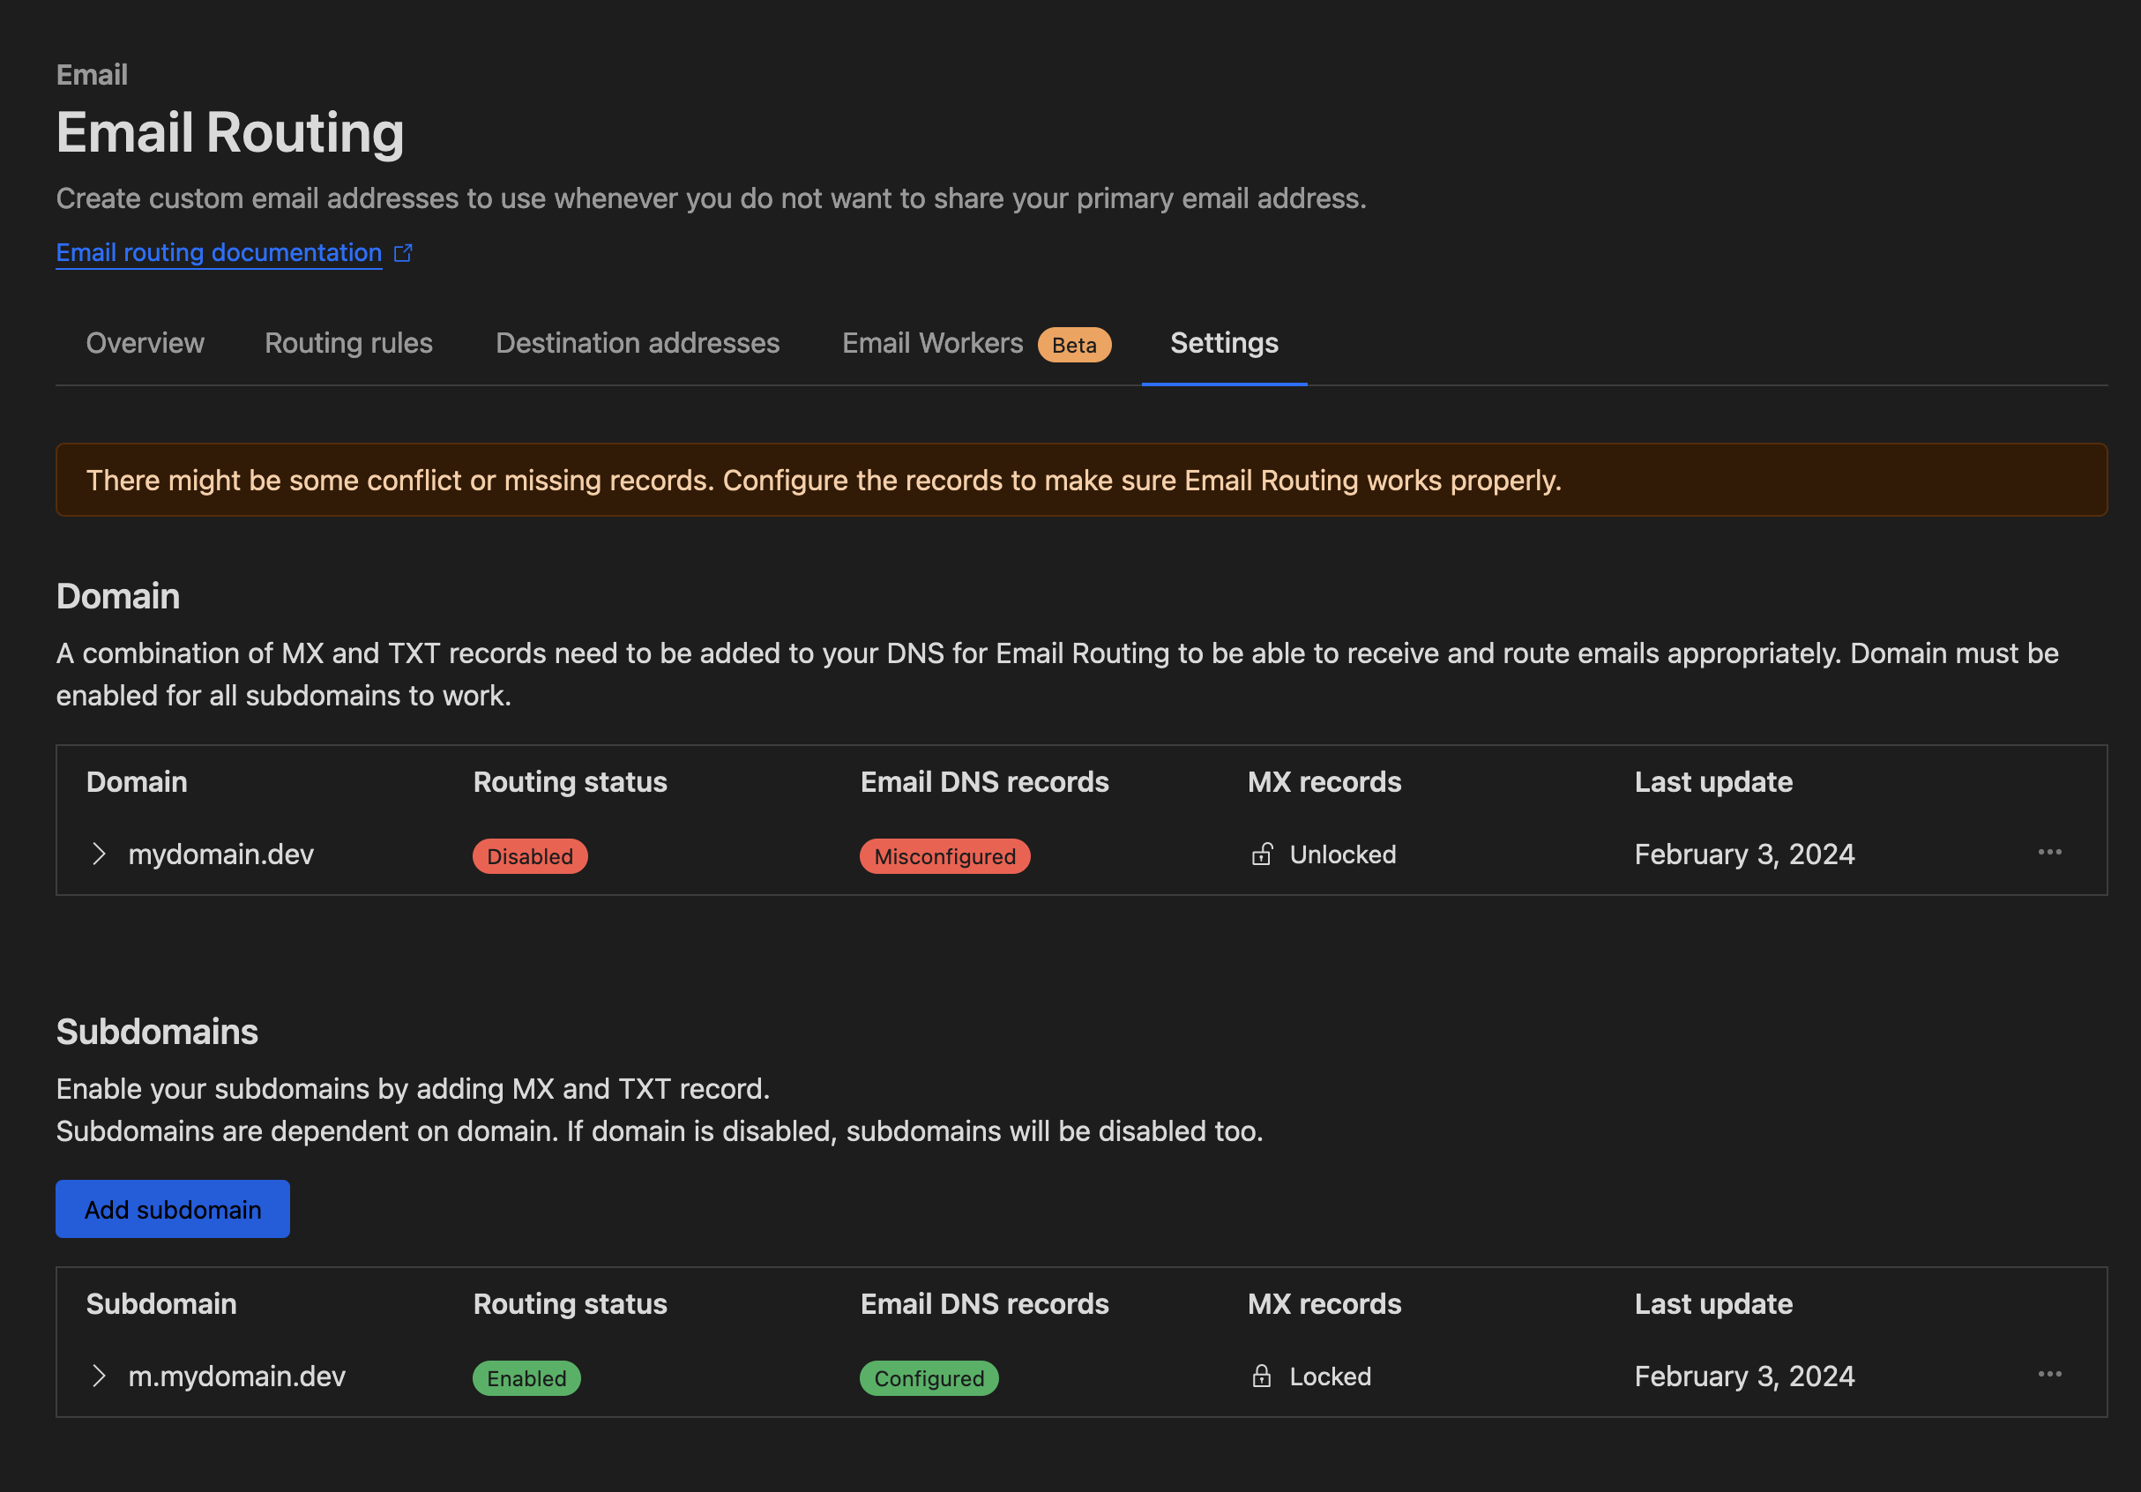2141x1492 pixels.
Task: Click the Locked padlock icon
Action: 1262,1376
